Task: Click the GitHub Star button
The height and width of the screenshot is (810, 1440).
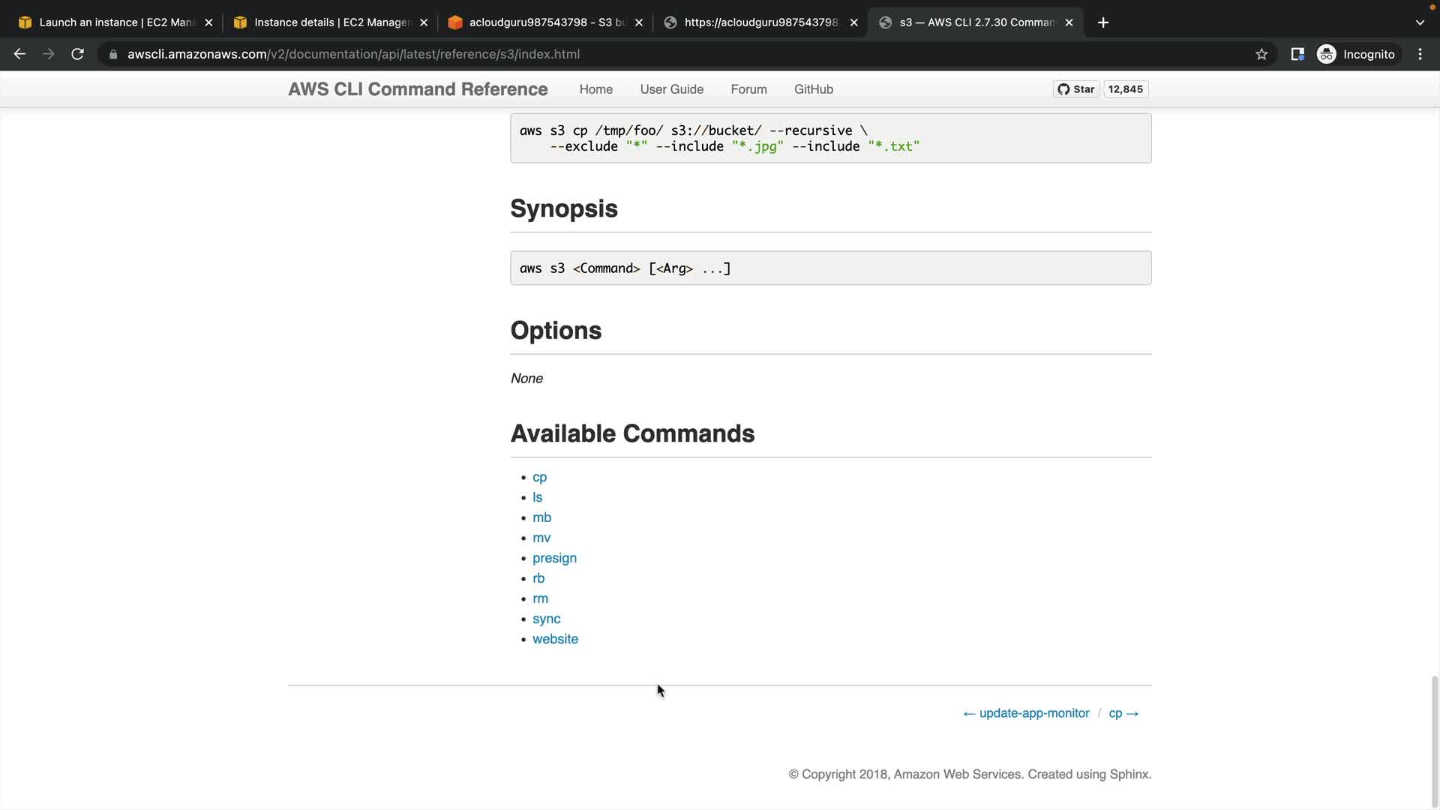Action: pos(1076,89)
